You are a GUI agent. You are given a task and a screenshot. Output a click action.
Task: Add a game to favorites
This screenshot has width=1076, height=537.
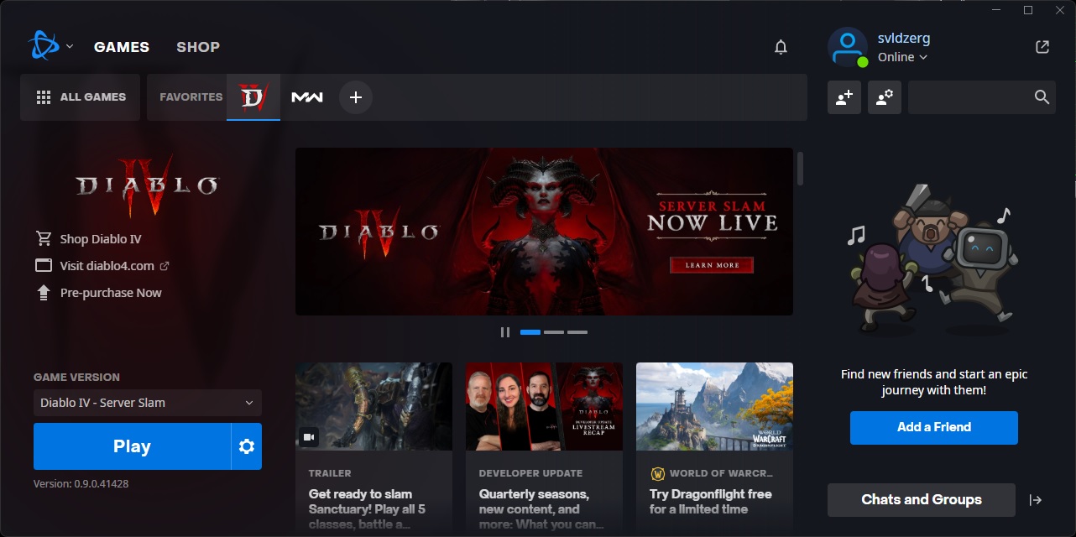click(x=356, y=97)
